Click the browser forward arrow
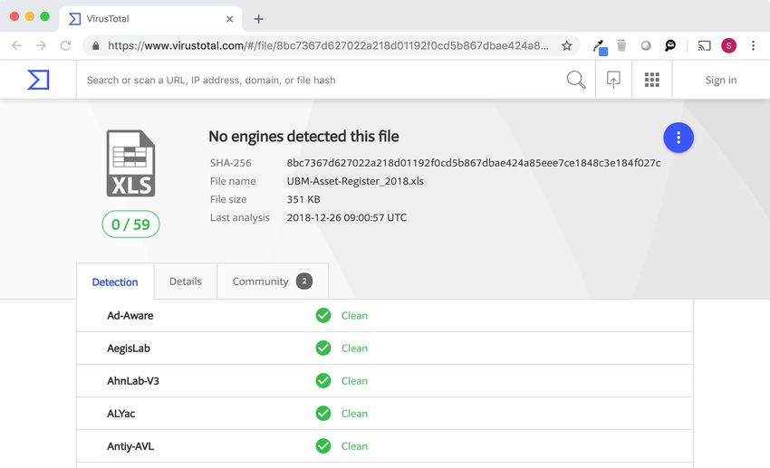 pos(42,45)
